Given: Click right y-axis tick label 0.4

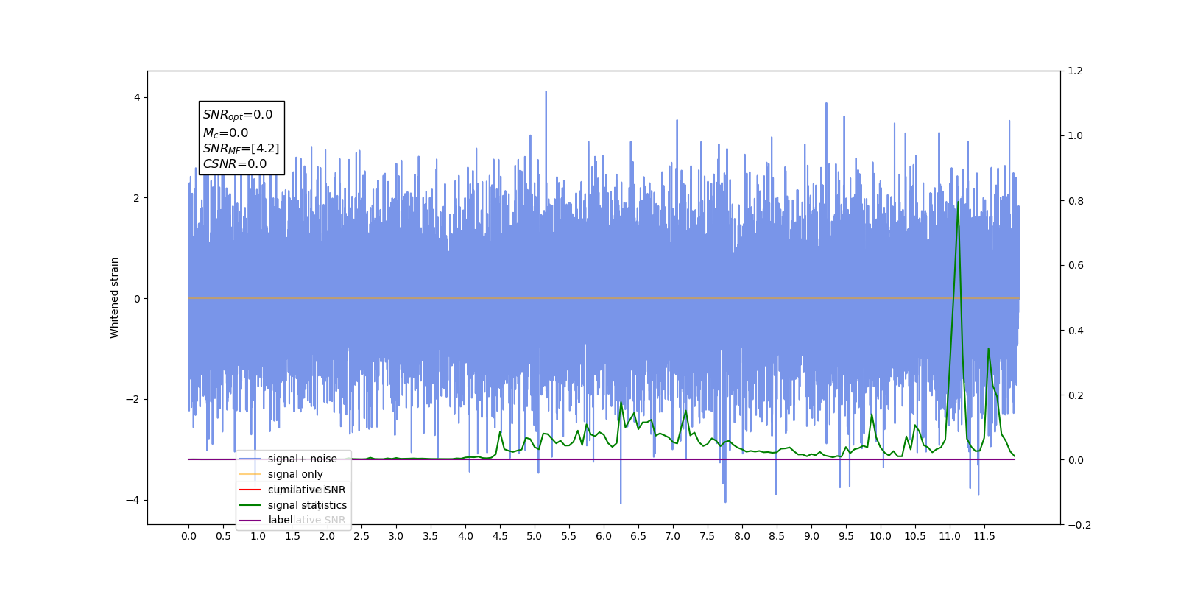Looking at the screenshot, I should tap(1076, 330).
